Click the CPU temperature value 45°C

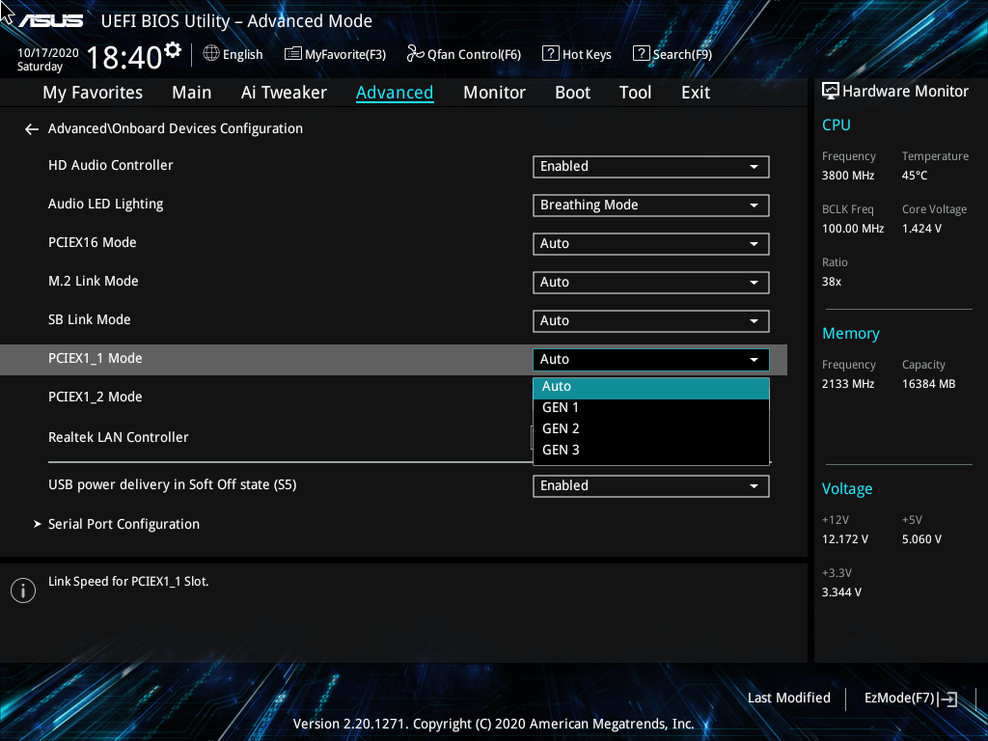[x=915, y=176]
